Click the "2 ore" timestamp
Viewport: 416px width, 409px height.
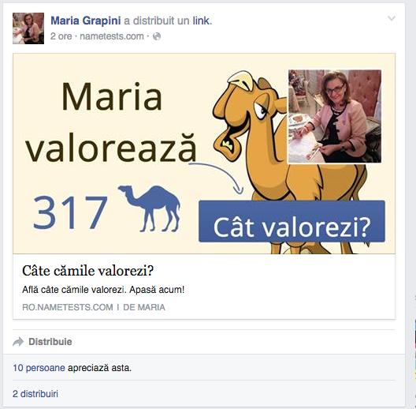[61, 36]
